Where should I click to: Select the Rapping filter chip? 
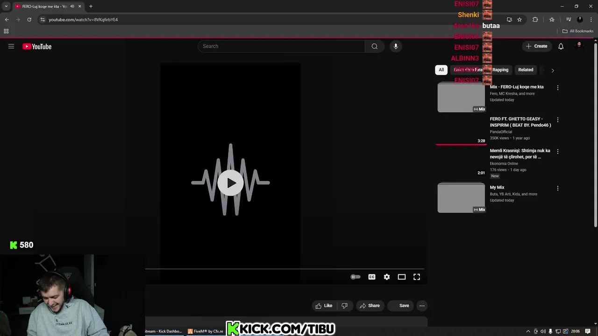[500, 70]
